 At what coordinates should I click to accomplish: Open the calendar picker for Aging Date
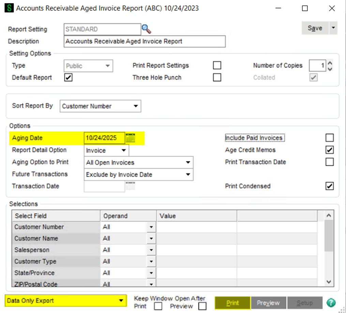131,138
